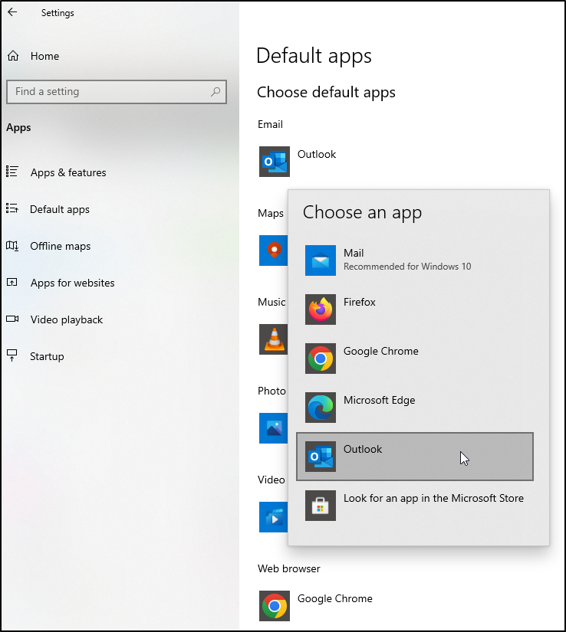566x632 pixels.
Task: Click the Apps & features list icon
Action: click(x=12, y=172)
